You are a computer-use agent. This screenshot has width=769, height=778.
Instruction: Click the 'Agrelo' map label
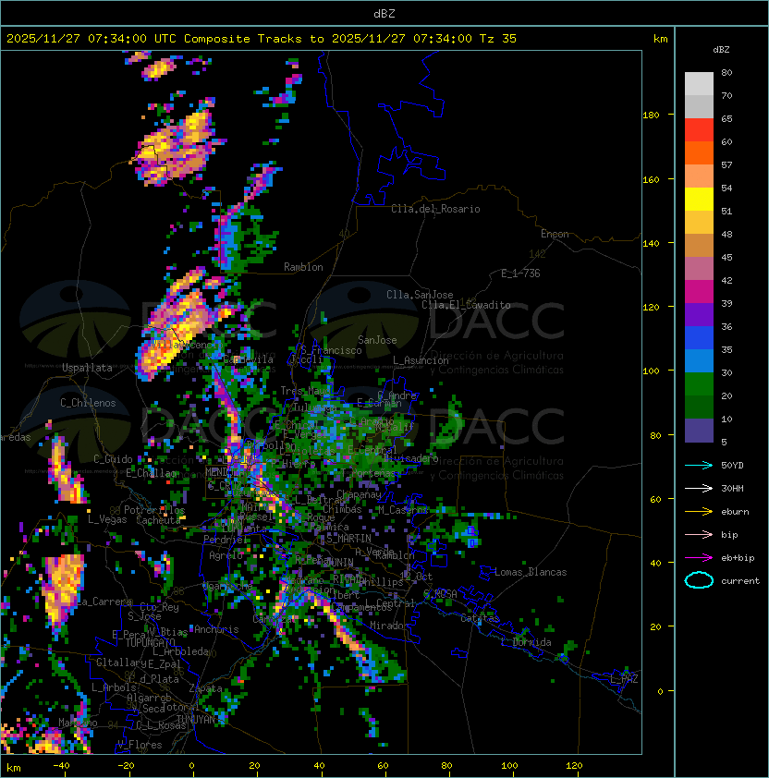tap(226, 555)
